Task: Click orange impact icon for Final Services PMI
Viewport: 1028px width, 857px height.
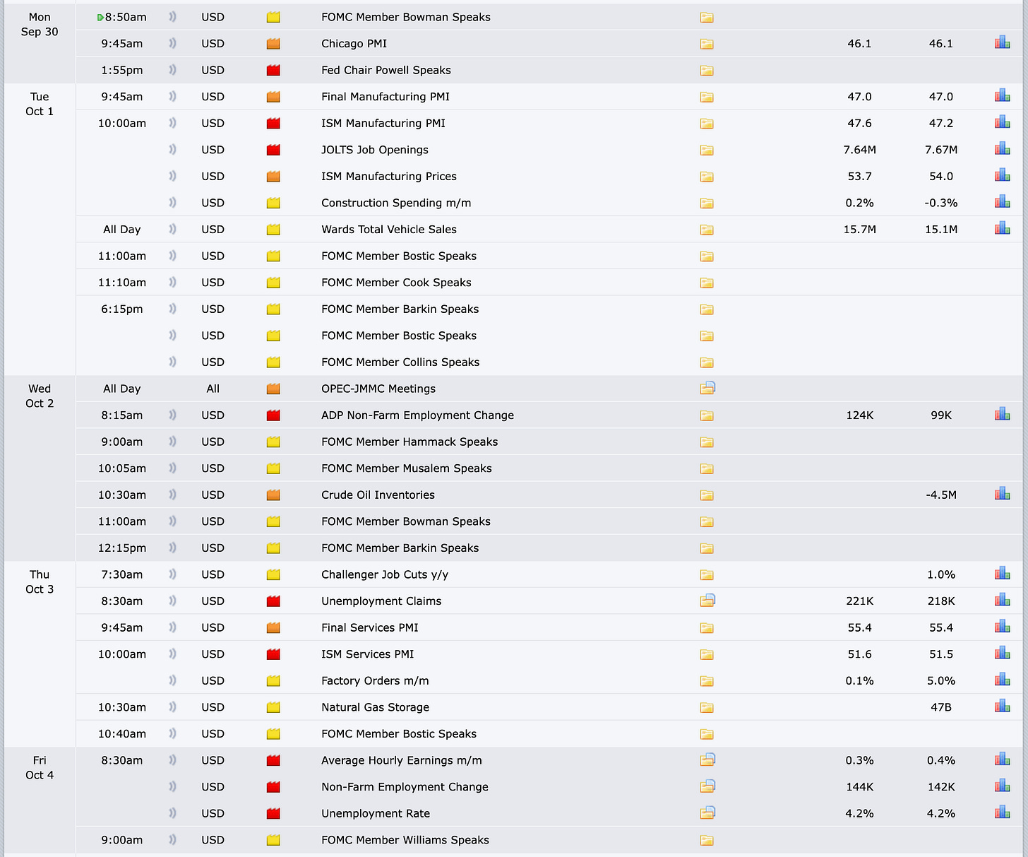Action: point(273,627)
